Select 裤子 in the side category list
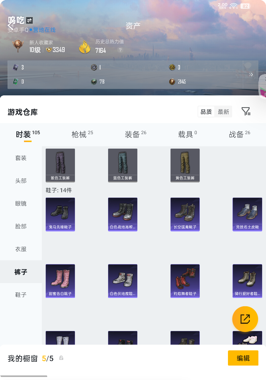266x380 pixels. click(x=21, y=272)
